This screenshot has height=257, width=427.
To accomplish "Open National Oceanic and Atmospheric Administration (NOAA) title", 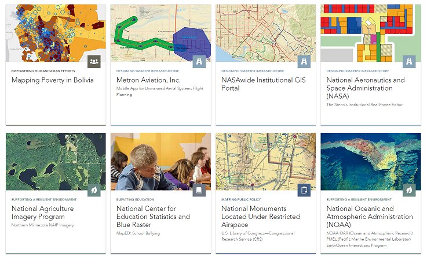I will point(370,217).
